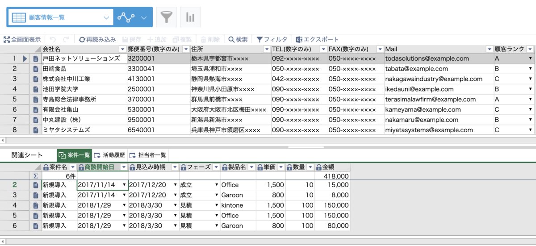This screenshot has height=246, width=536.
Task: Open 顧客ランク dropdown for ミヤタシステムズ row
Action: 530,130
